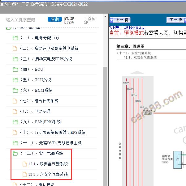Select （十二）、安全气囊系统 row

51,154
